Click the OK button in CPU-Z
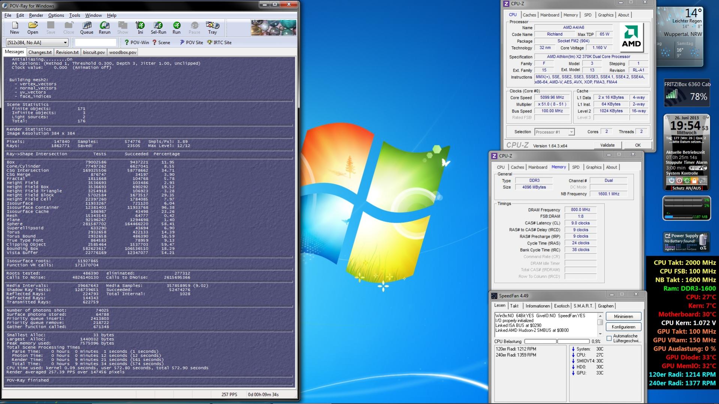 tap(638, 145)
